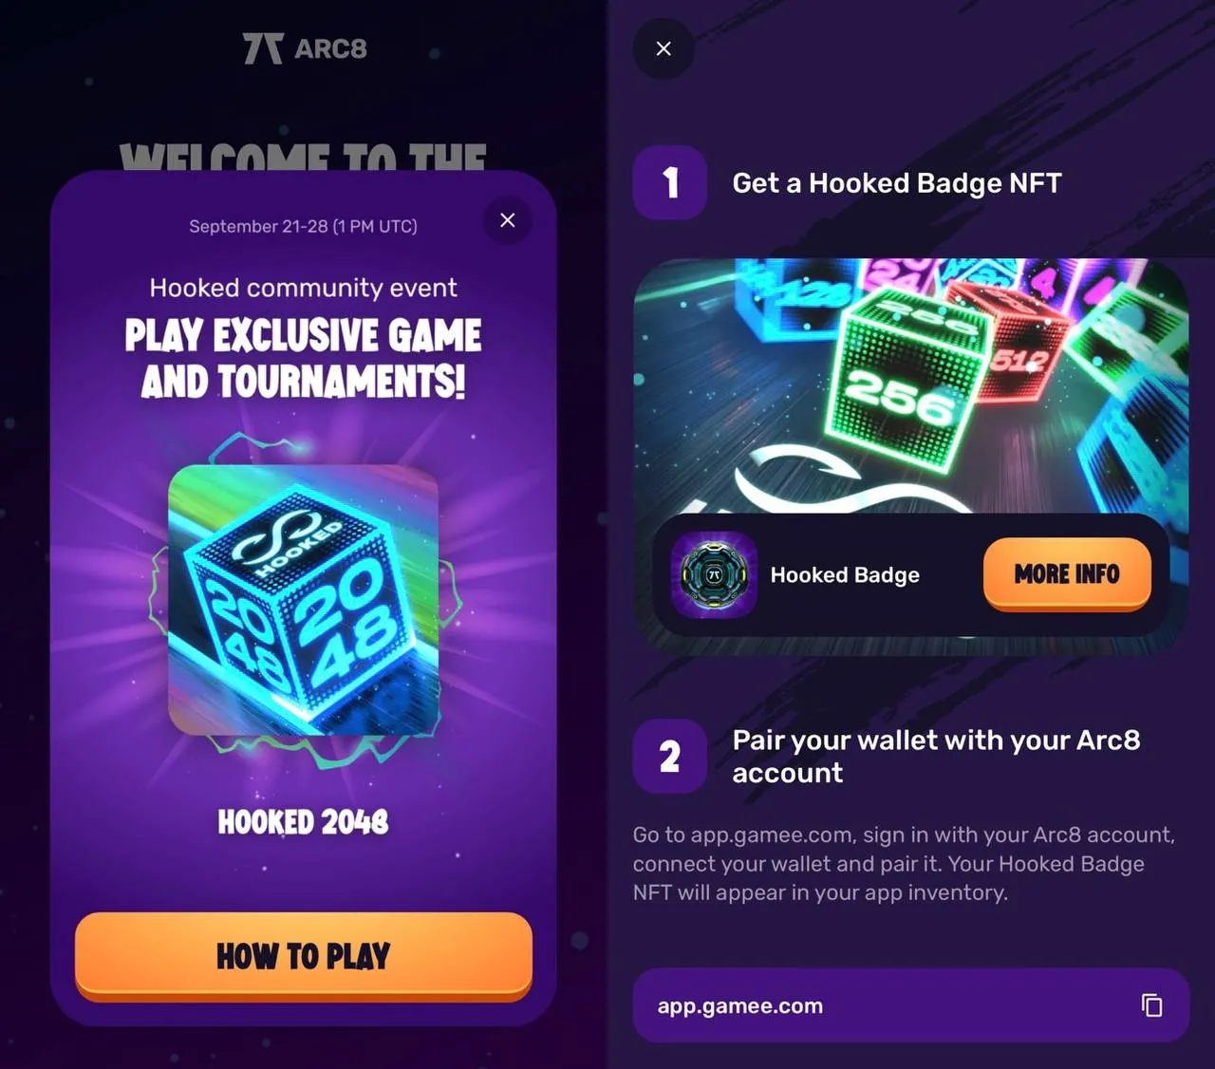1215x1069 pixels.
Task: Open the ARC8 logo at top
Action: 305,48
